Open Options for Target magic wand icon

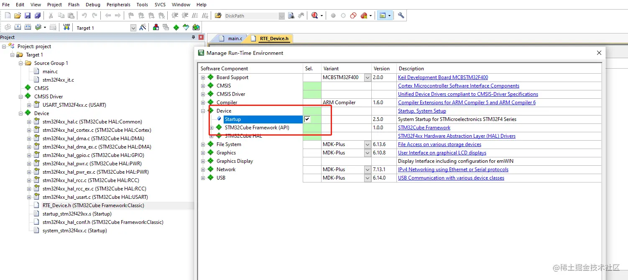(x=143, y=27)
